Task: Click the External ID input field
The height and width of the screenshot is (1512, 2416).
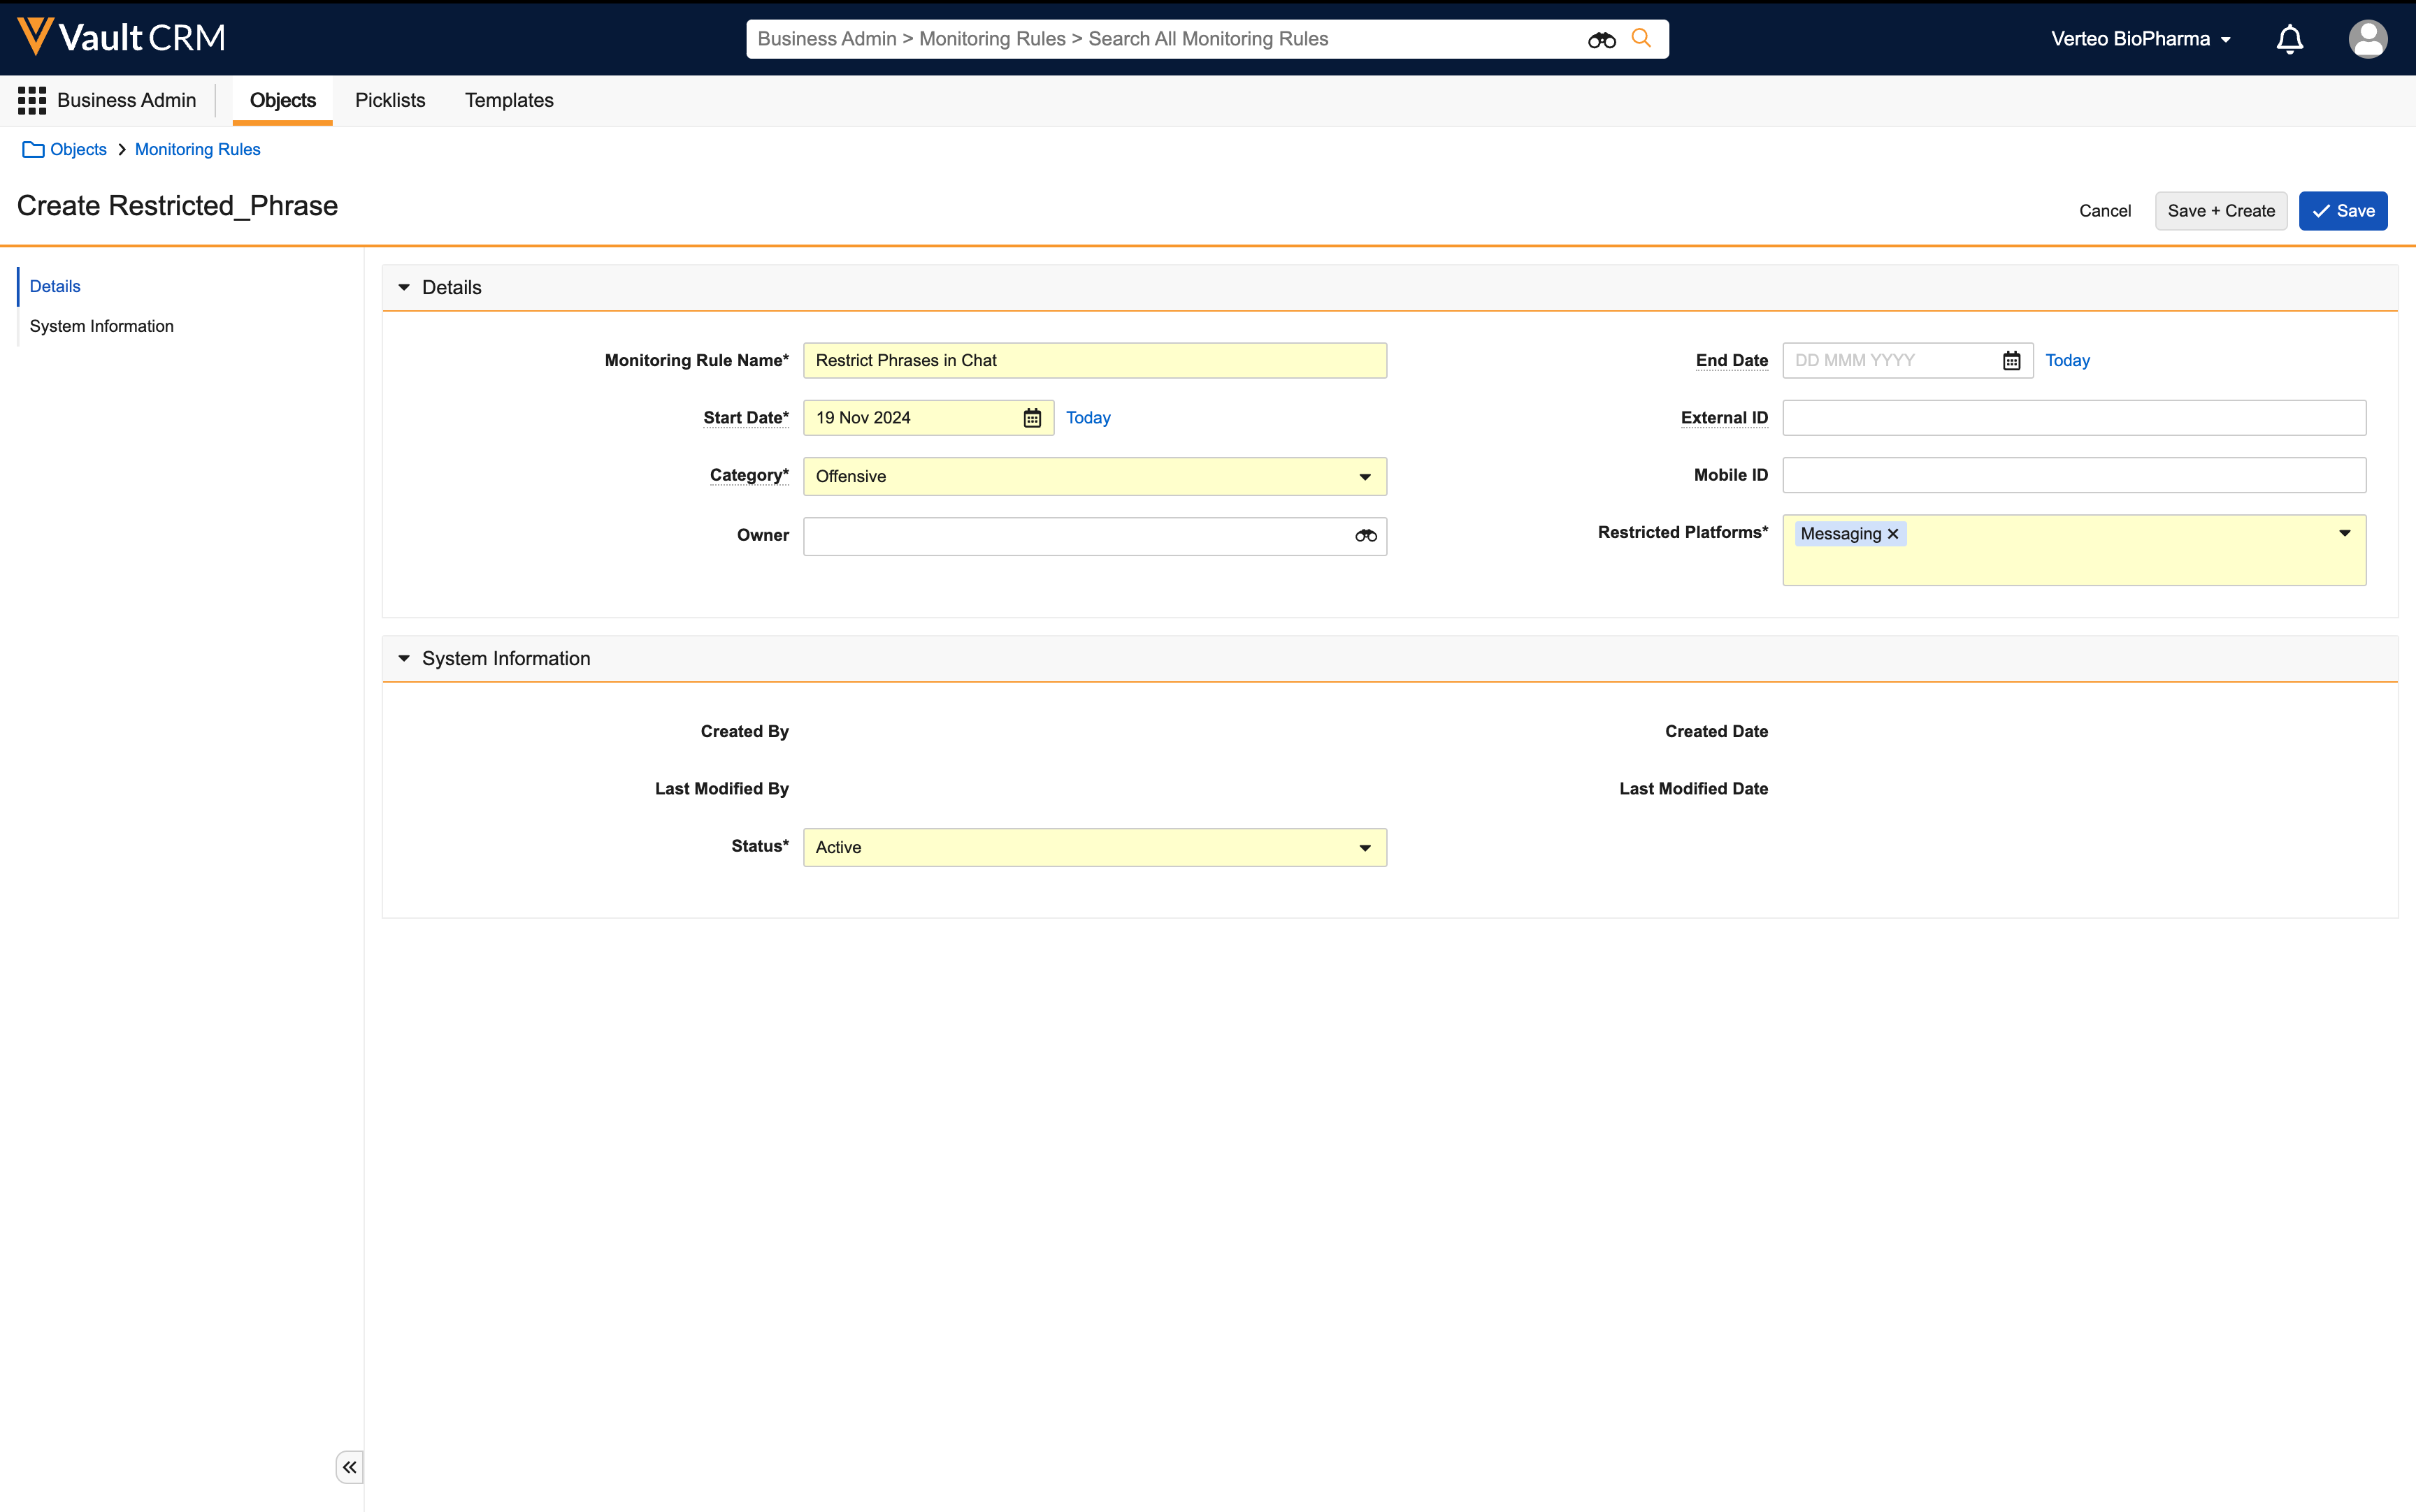Action: tap(2073, 418)
